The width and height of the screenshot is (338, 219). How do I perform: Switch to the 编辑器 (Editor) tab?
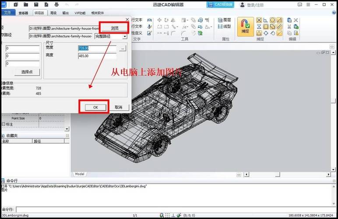(x=39, y=13)
